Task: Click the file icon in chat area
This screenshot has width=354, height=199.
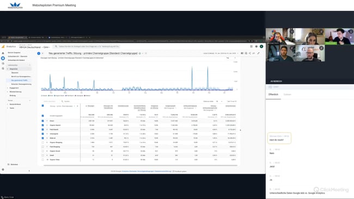Action: coord(270,87)
